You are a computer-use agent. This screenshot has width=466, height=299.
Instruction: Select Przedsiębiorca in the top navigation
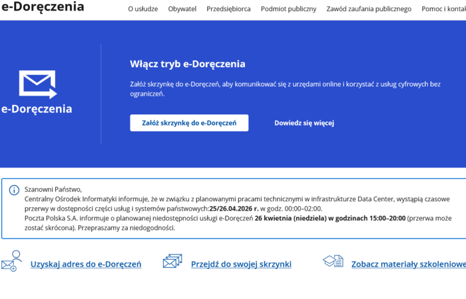tap(228, 9)
